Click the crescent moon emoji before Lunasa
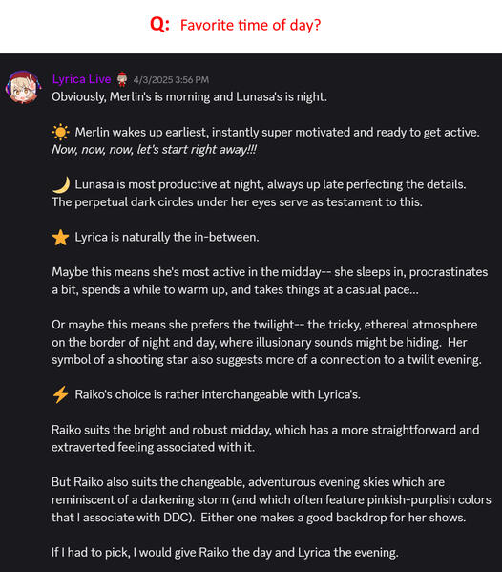The width and height of the screenshot is (502, 572). click(x=60, y=184)
